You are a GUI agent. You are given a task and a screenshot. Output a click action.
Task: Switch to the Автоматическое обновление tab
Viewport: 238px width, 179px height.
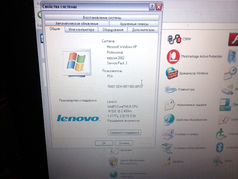pos(77,23)
